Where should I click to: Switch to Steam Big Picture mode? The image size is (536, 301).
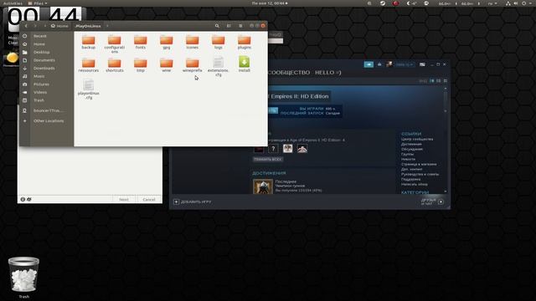pos(422,64)
